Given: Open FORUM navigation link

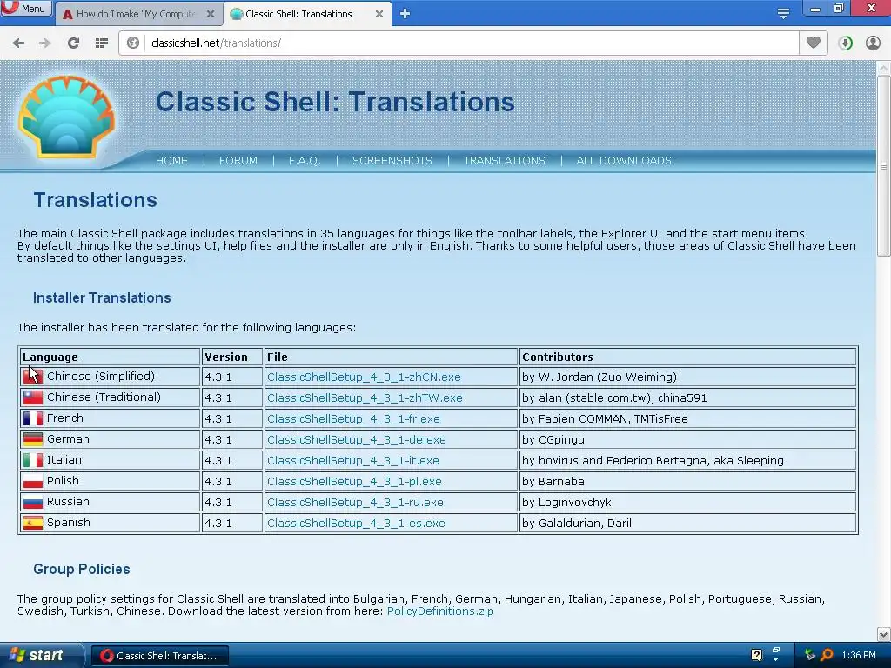Looking at the screenshot, I should tap(238, 161).
